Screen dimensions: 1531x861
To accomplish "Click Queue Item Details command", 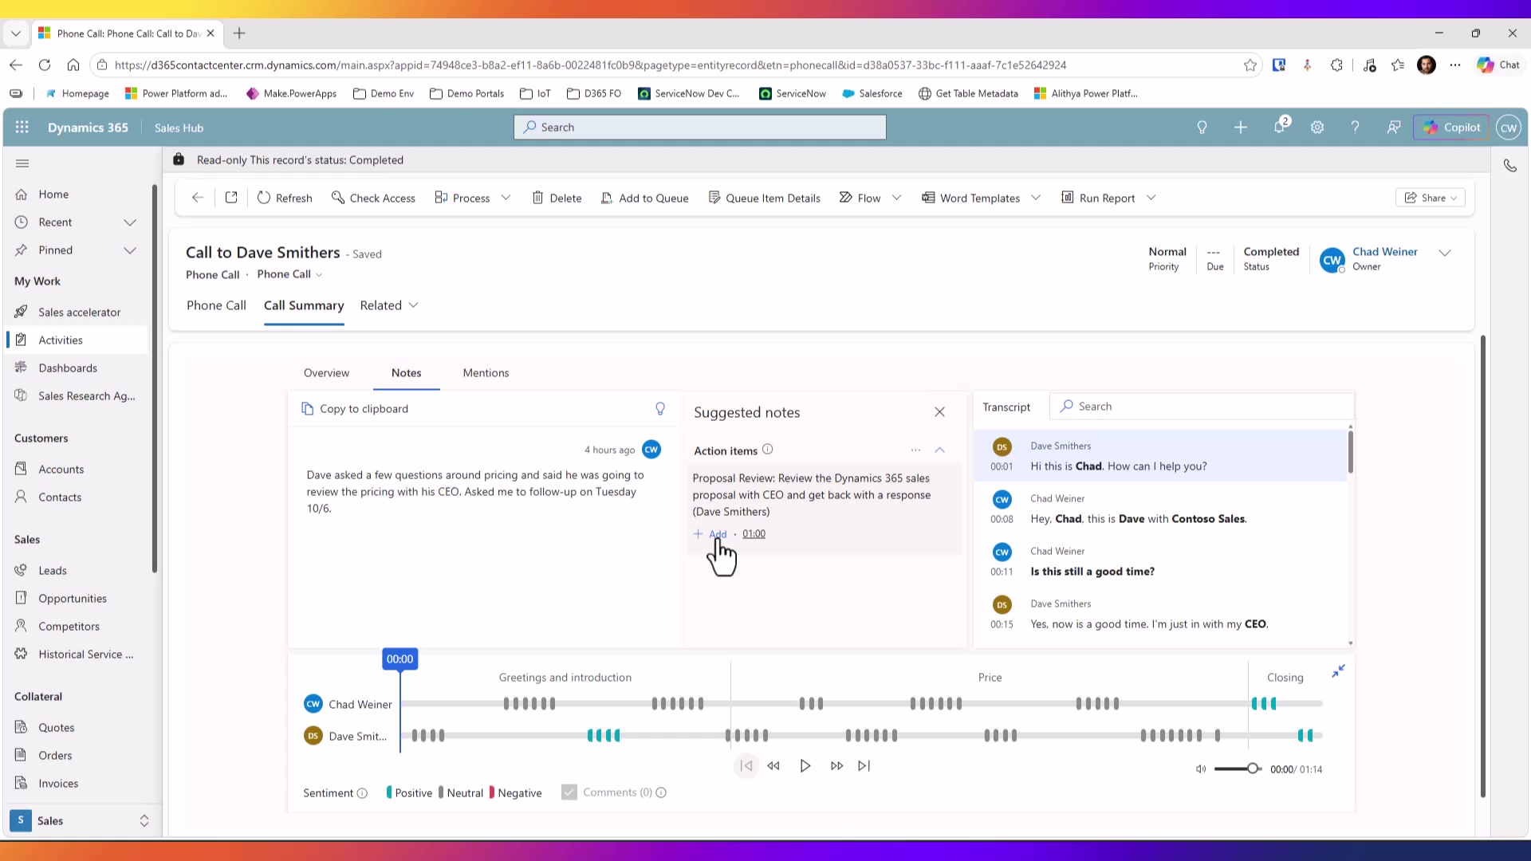I will pos(764,198).
